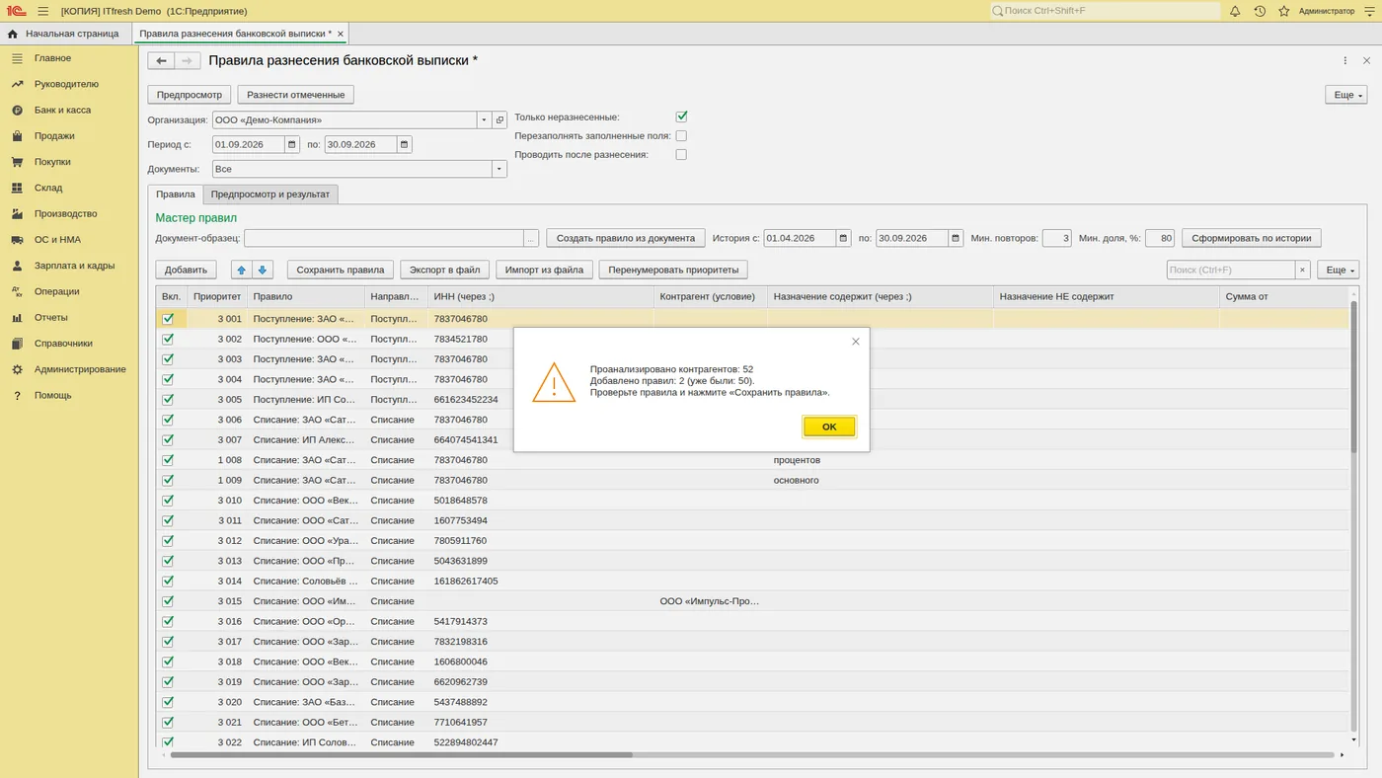
Task: Click the Мин. повторов value field
Action: 1056,238
